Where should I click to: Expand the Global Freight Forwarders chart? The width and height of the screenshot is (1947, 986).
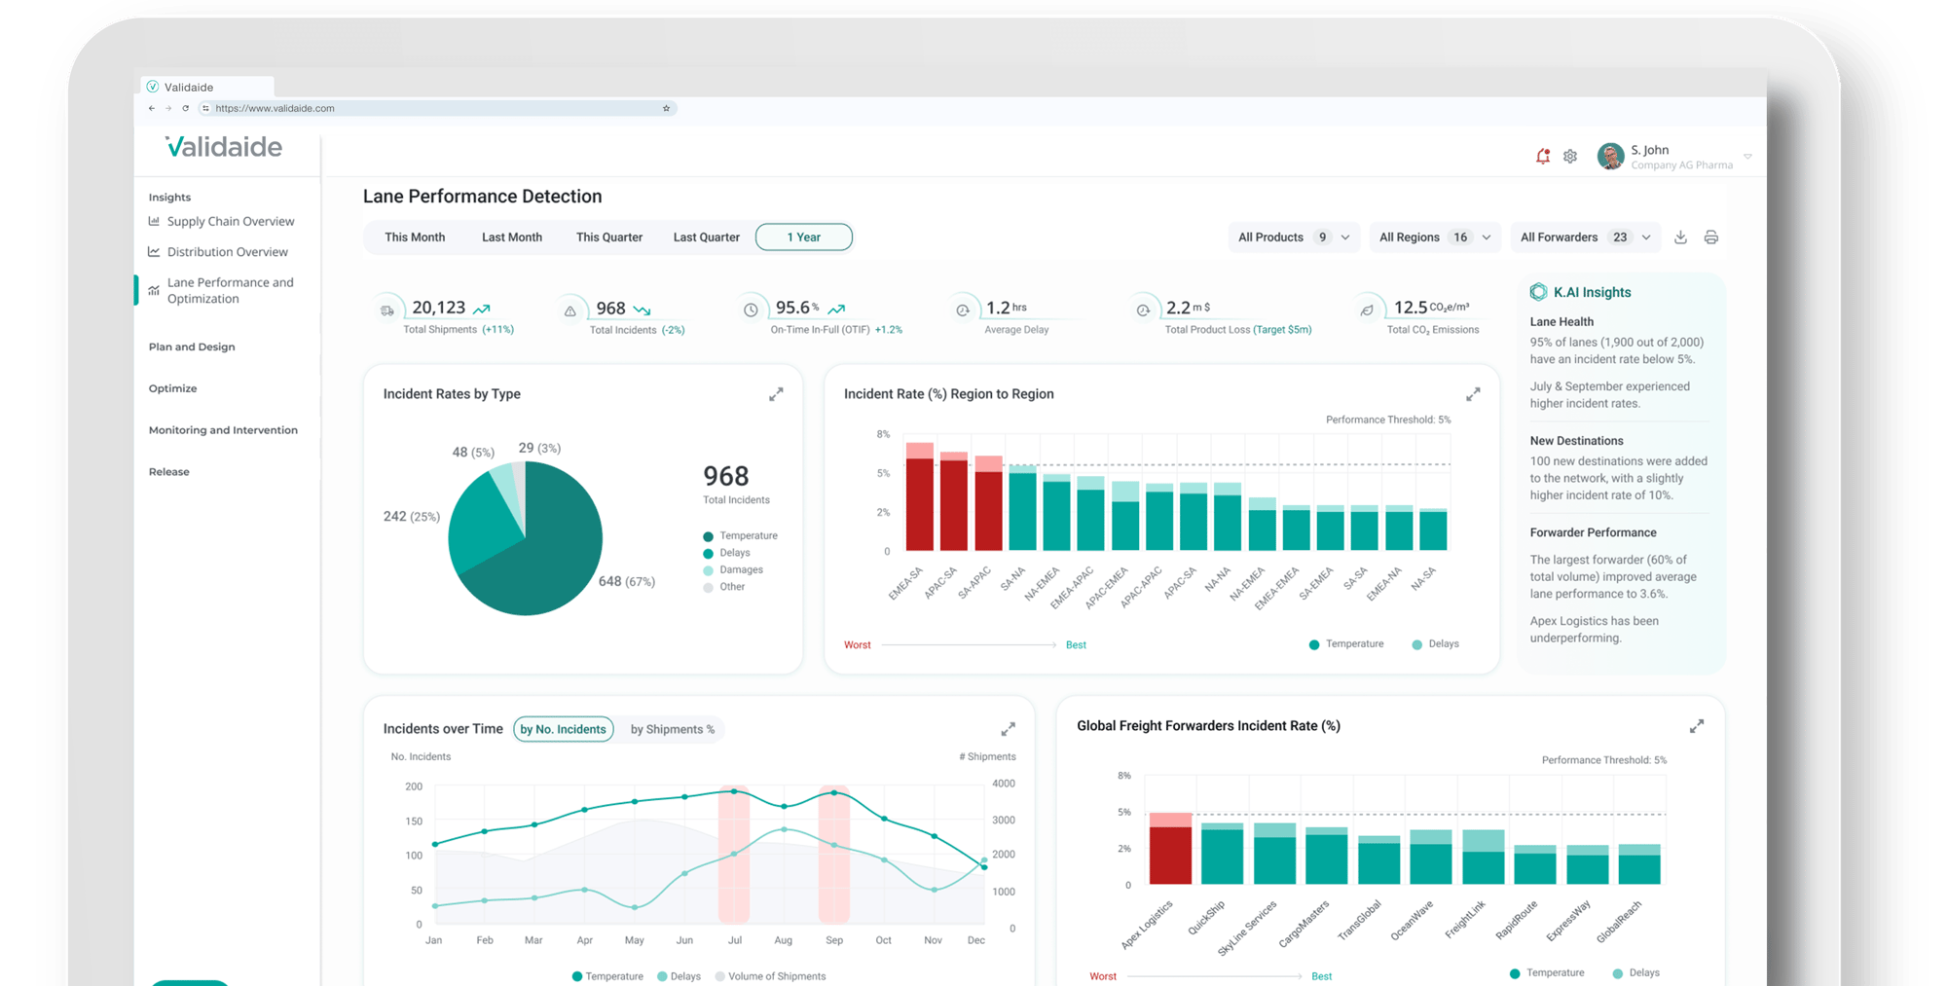coord(1698,726)
